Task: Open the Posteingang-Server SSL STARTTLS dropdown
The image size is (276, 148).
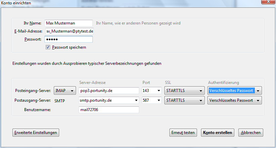Action: tap(184, 91)
